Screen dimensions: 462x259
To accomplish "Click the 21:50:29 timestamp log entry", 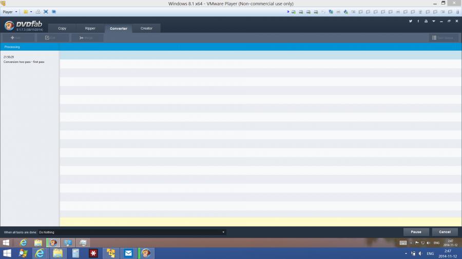I will pos(9,57).
